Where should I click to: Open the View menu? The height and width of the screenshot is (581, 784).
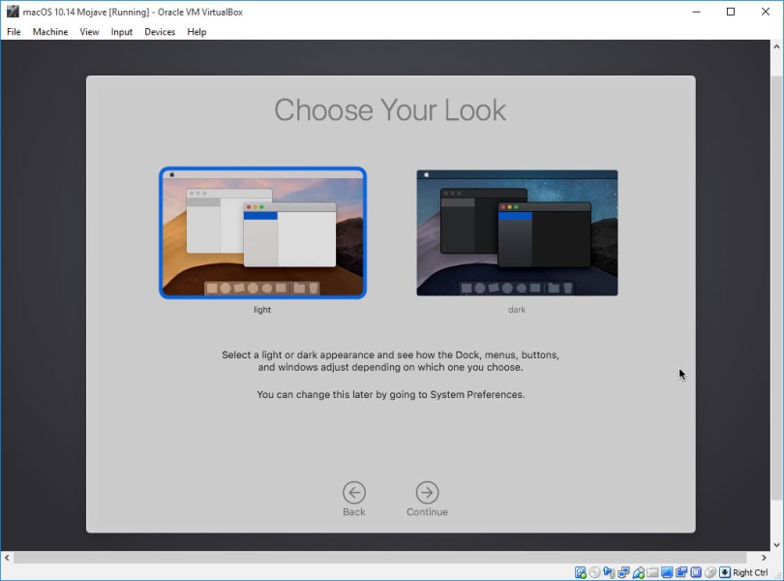point(89,32)
